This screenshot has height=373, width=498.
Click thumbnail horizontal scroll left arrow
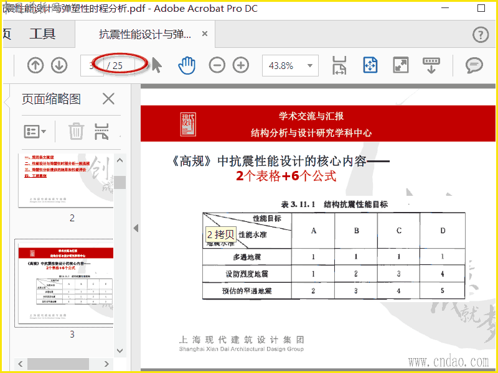pos(21,364)
